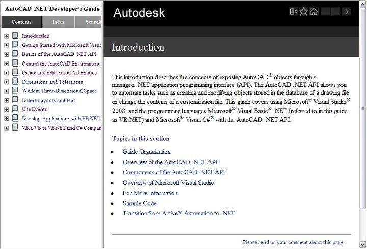
Task: Expand Dimensions and Tolerances node
Action: click(6, 82)
